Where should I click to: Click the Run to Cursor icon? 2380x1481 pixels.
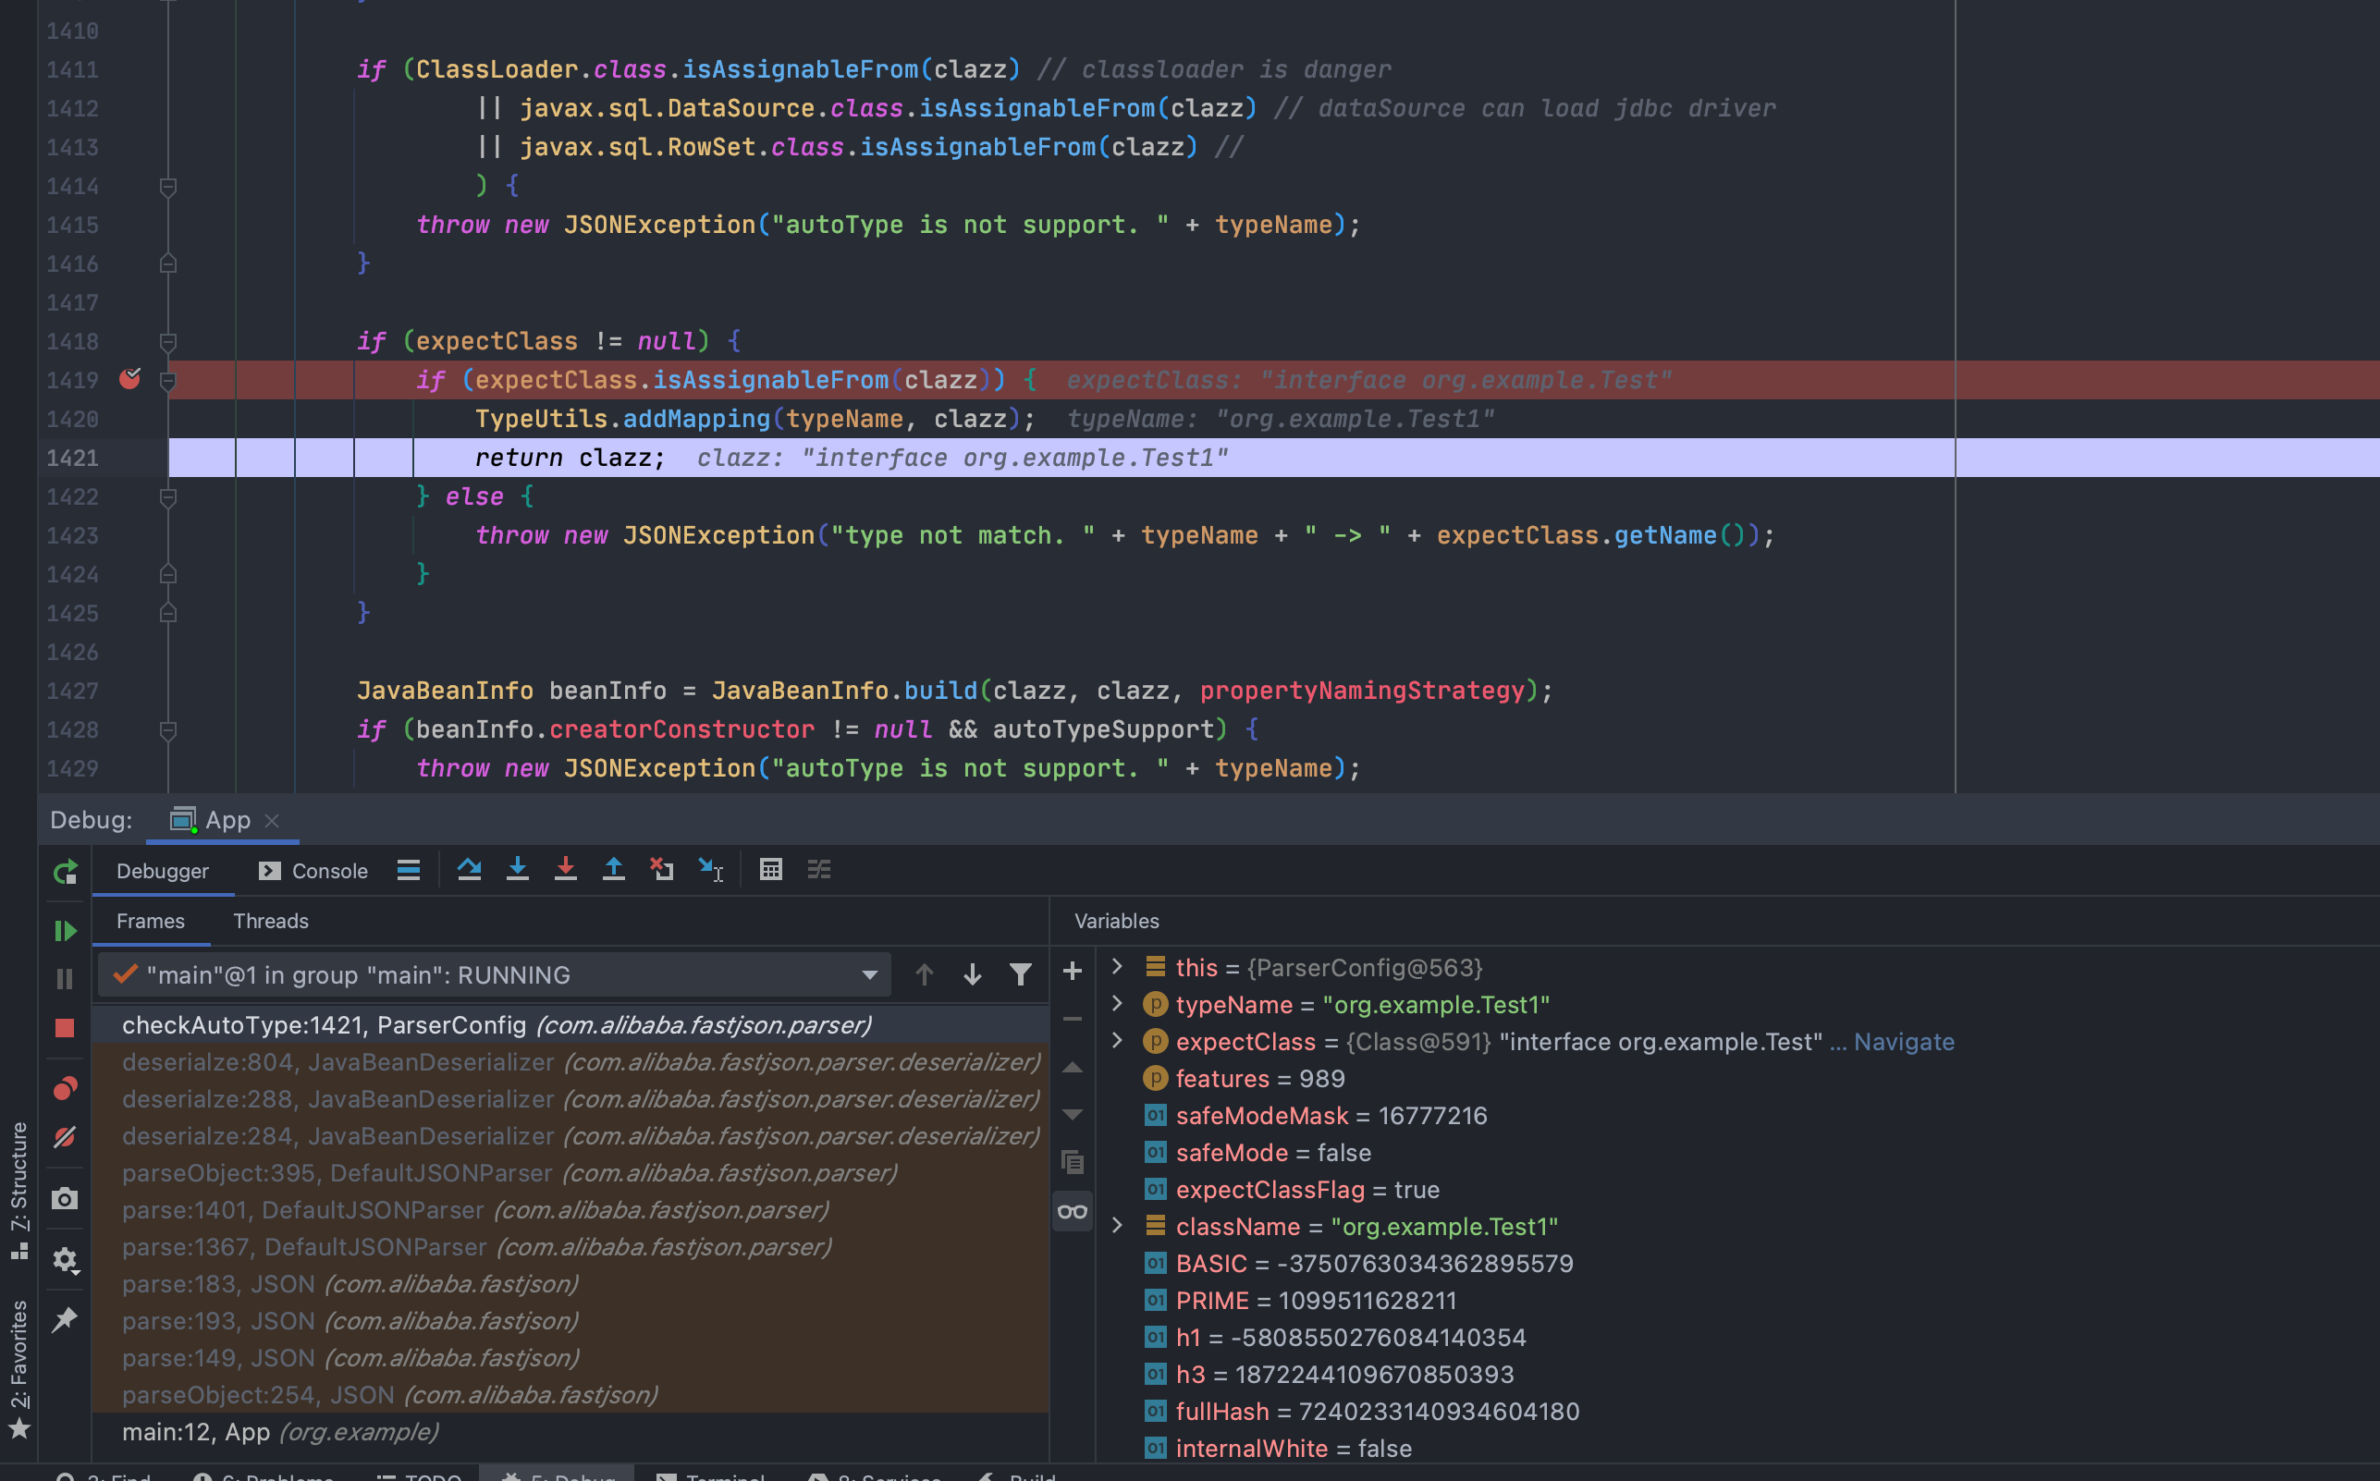click(711, 870)
